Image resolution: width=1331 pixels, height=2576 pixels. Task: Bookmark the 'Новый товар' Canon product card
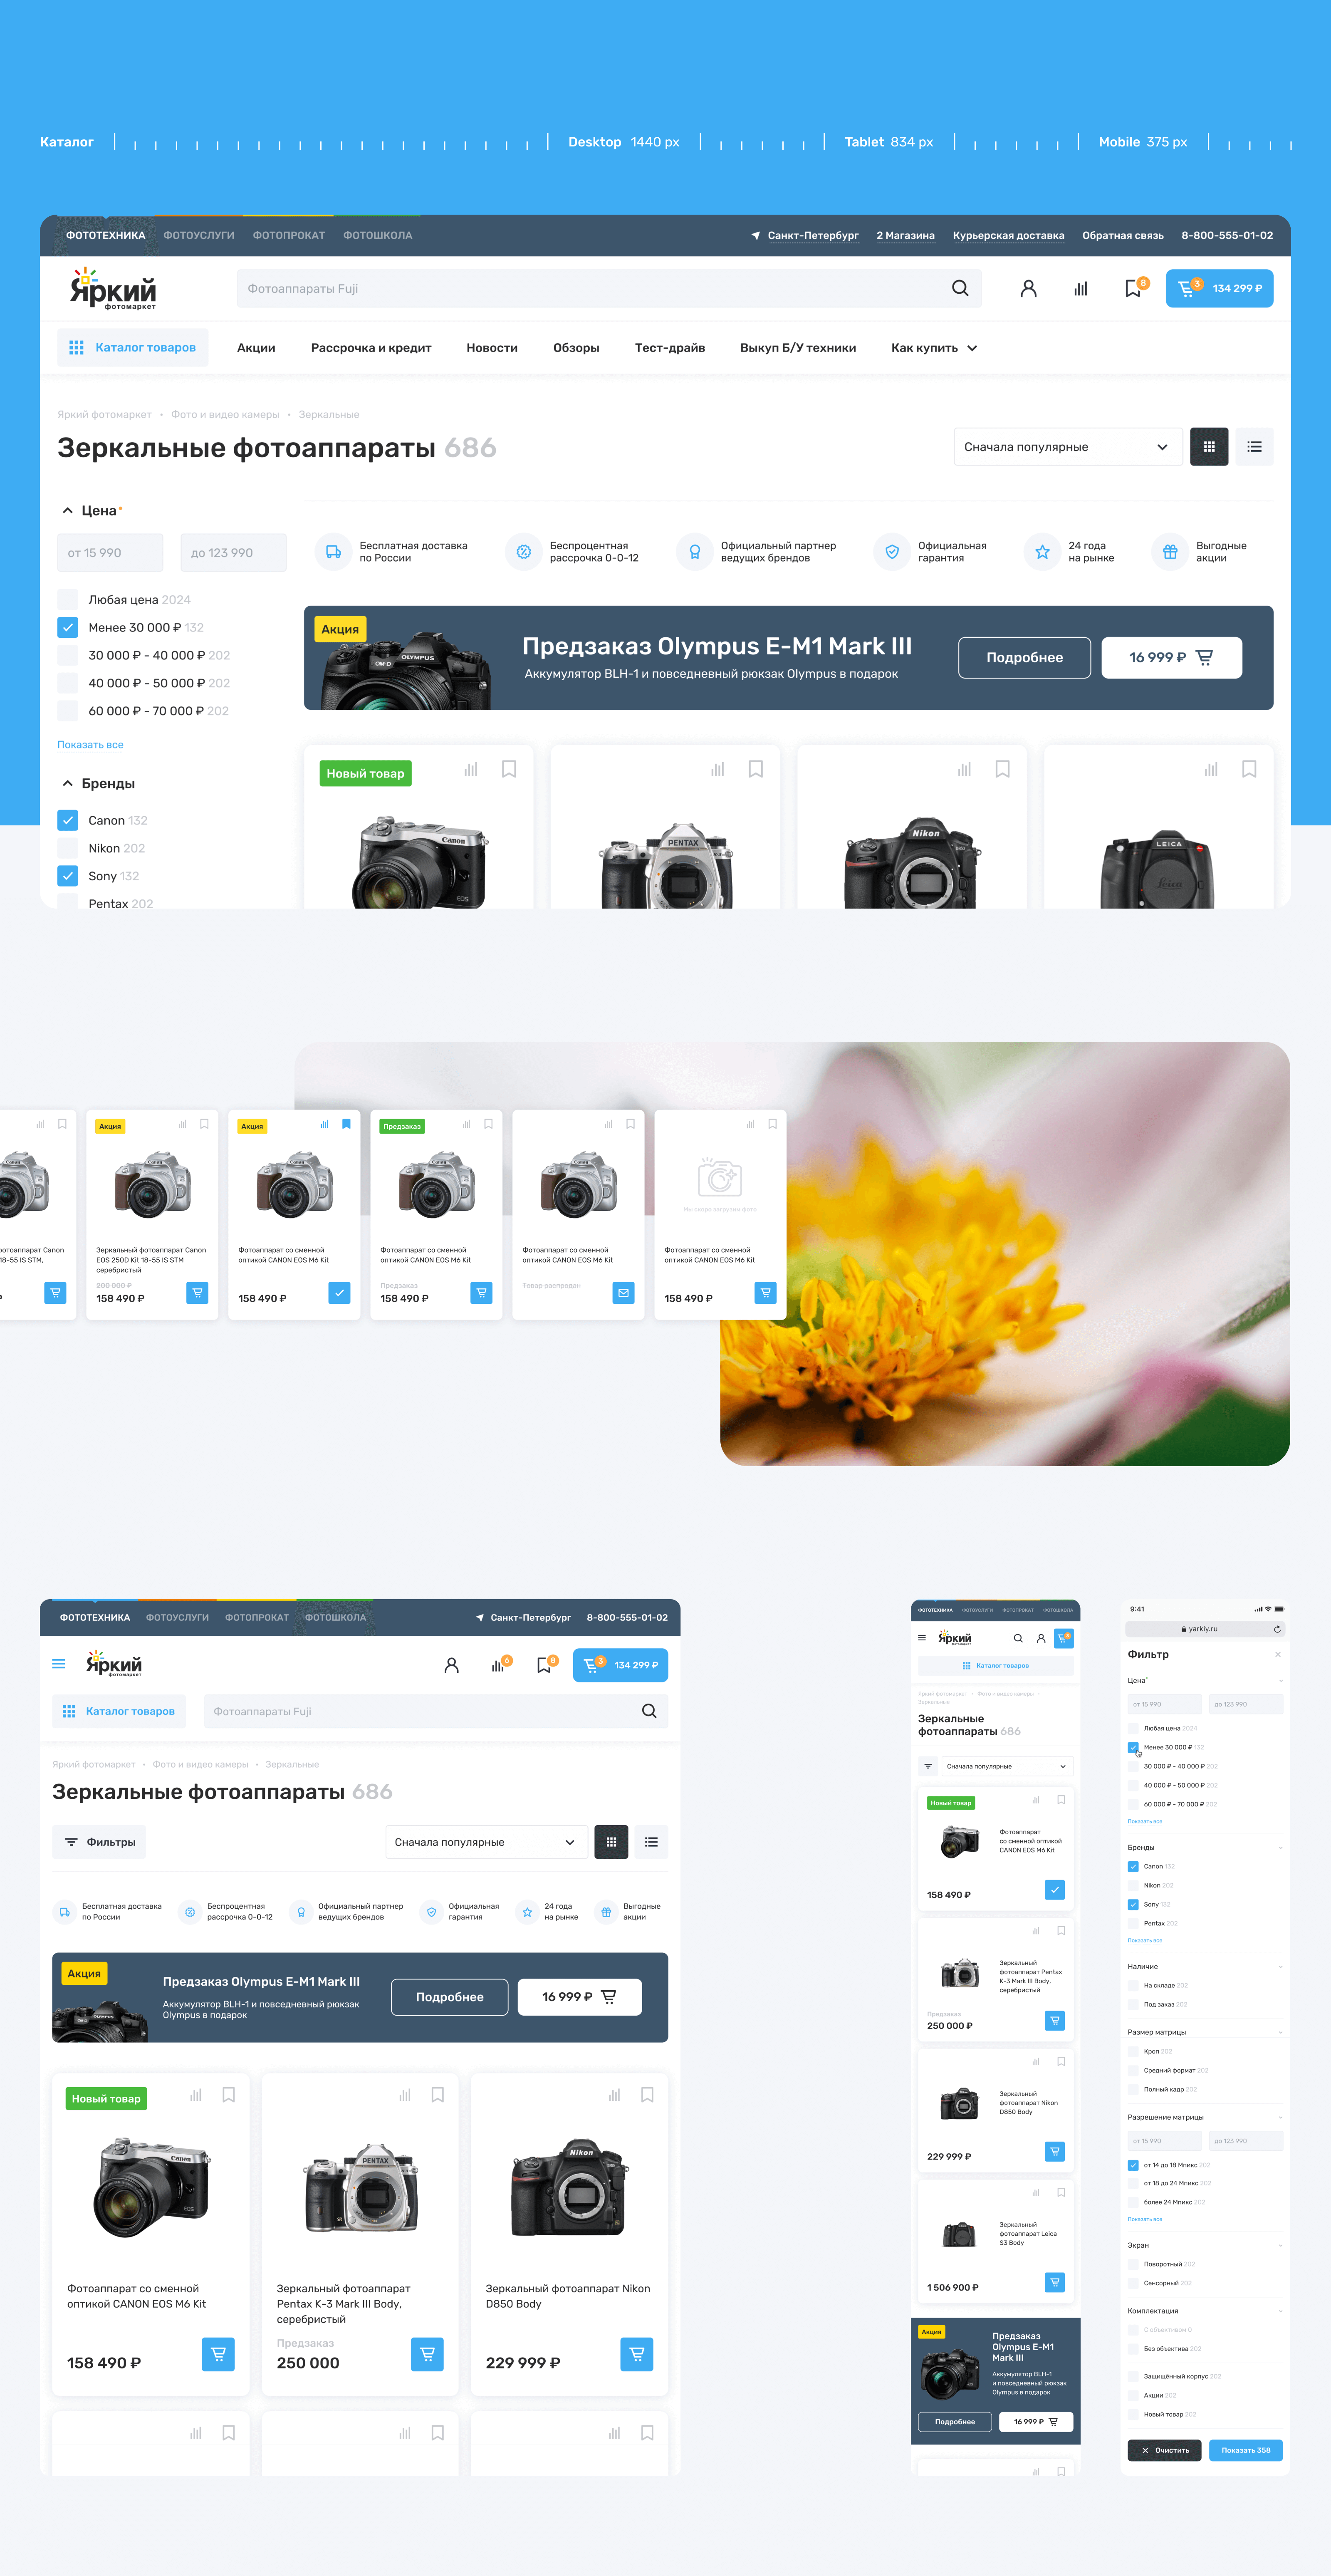click(509, 769)
